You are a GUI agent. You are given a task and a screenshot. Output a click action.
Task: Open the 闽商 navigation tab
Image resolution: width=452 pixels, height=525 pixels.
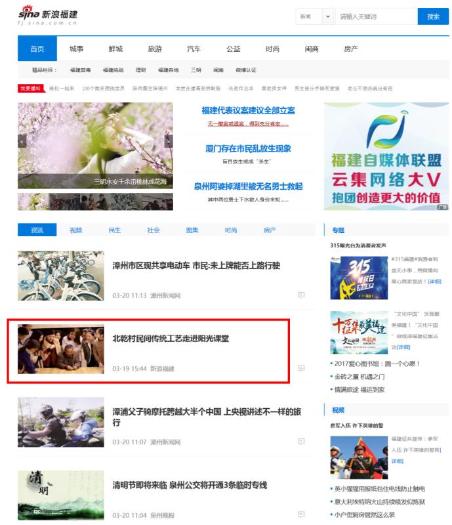[x=312, y=49]
